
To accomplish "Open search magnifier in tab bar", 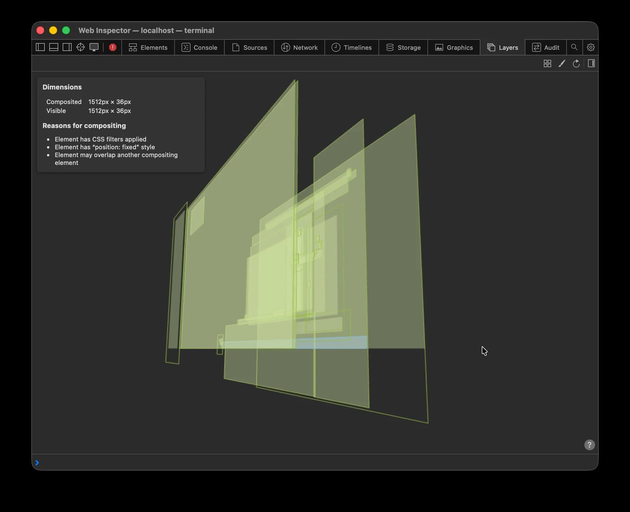I will point(574,47).
